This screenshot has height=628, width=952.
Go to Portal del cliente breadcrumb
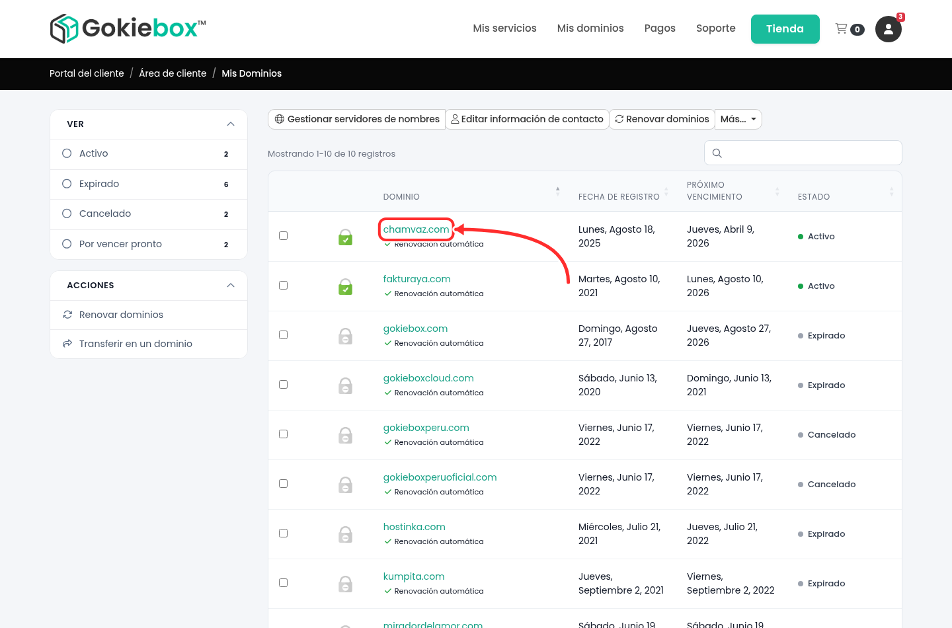[87, 73]
